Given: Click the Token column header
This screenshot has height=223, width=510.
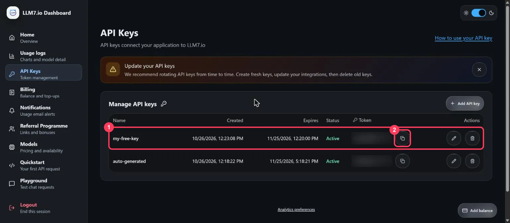Looking at the screenshot, I should [x=362, y=120].
